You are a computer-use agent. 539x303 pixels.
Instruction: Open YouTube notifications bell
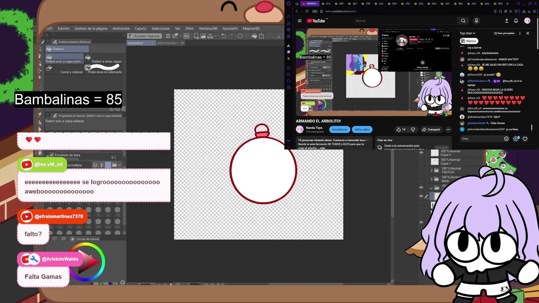516,21
